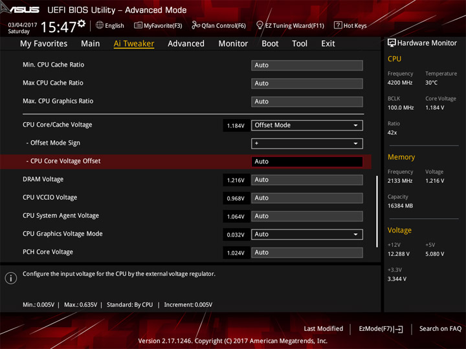Open MyFavorite(F3) text button
The height and width of the screenshot is (349, 466).
163,25
